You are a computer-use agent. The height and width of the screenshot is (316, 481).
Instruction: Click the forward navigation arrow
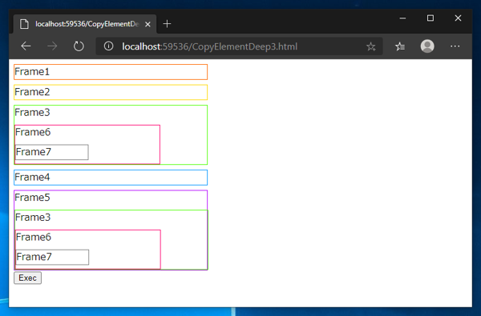click(52, 46)
